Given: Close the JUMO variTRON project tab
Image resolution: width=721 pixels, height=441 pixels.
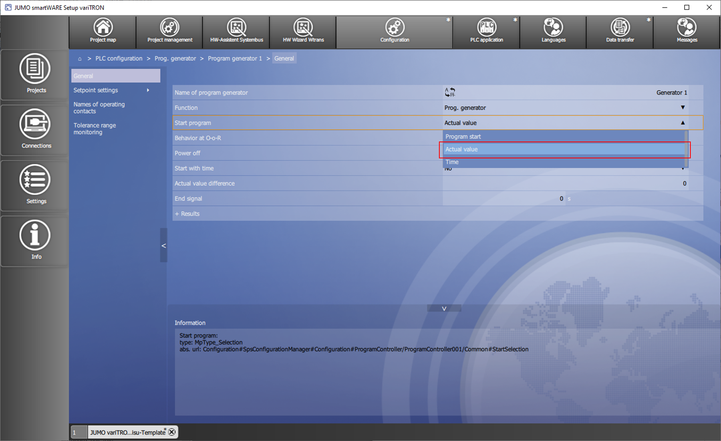Looking at the screenshot, I should (x=172, y=432).
